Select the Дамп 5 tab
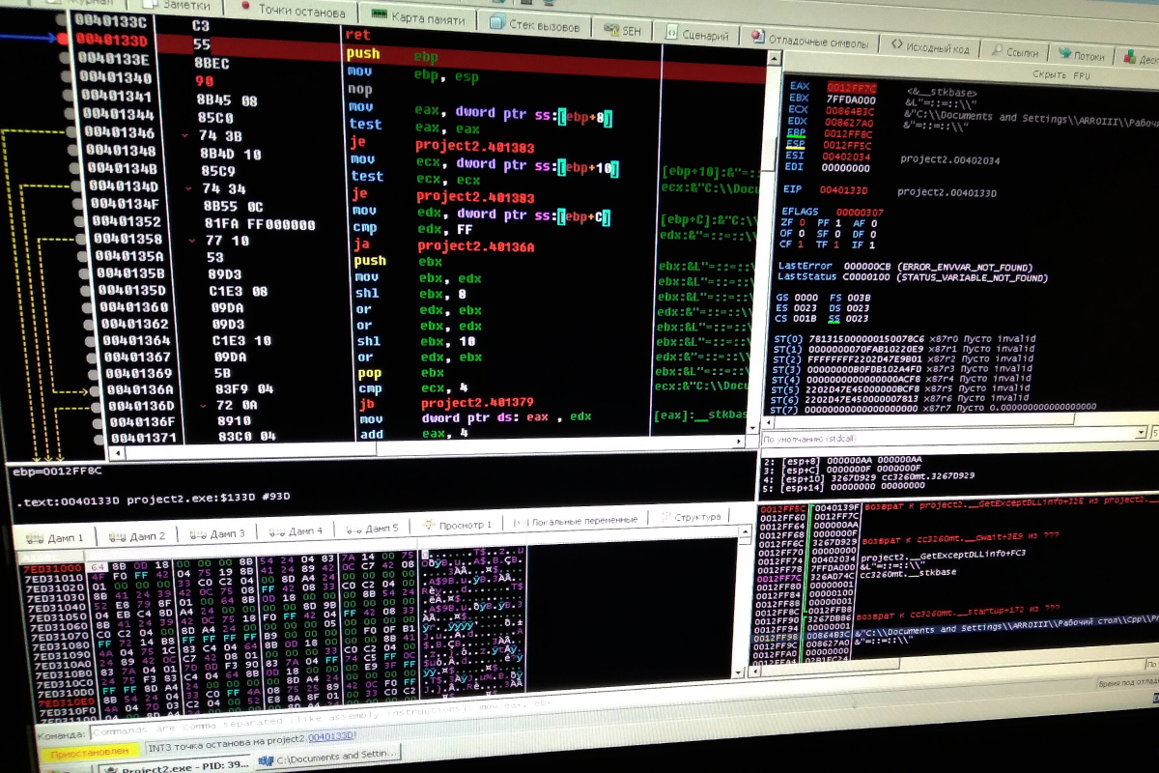Image resolution: width=1159 pixels, height=773 pixels. tap(372, 529)
